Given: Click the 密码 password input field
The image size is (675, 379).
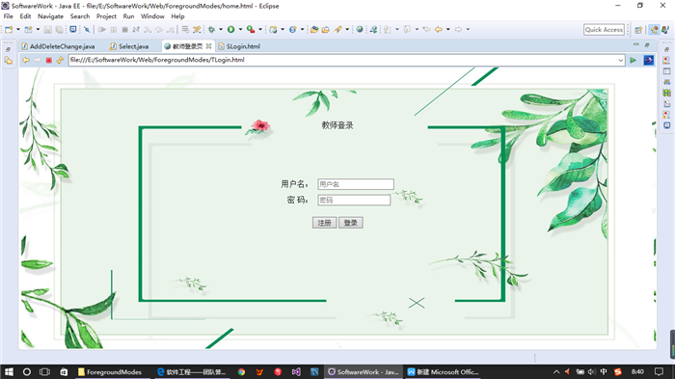Looking at the screenshot, I should (354, 200).
